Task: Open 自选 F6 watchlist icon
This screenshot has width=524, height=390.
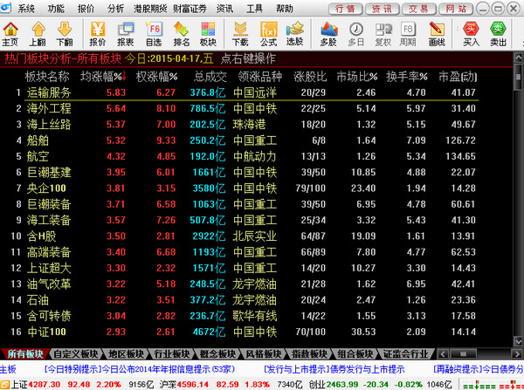Action: click(x=153, y=33)
